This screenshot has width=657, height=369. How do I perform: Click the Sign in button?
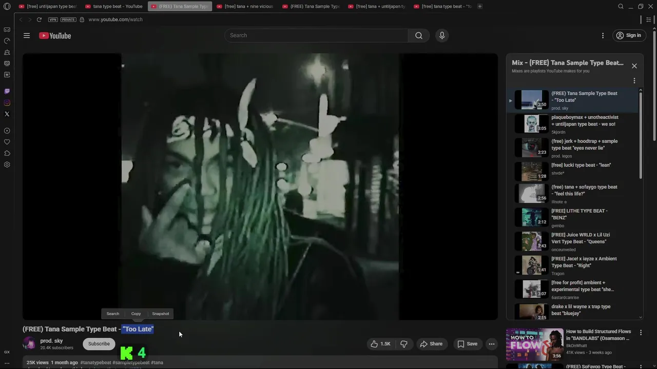point(628,35)
